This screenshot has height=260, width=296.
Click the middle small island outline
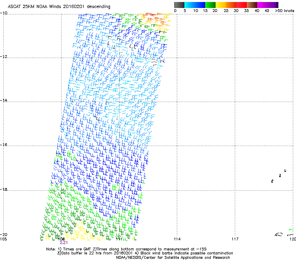[x=280, y=176]
